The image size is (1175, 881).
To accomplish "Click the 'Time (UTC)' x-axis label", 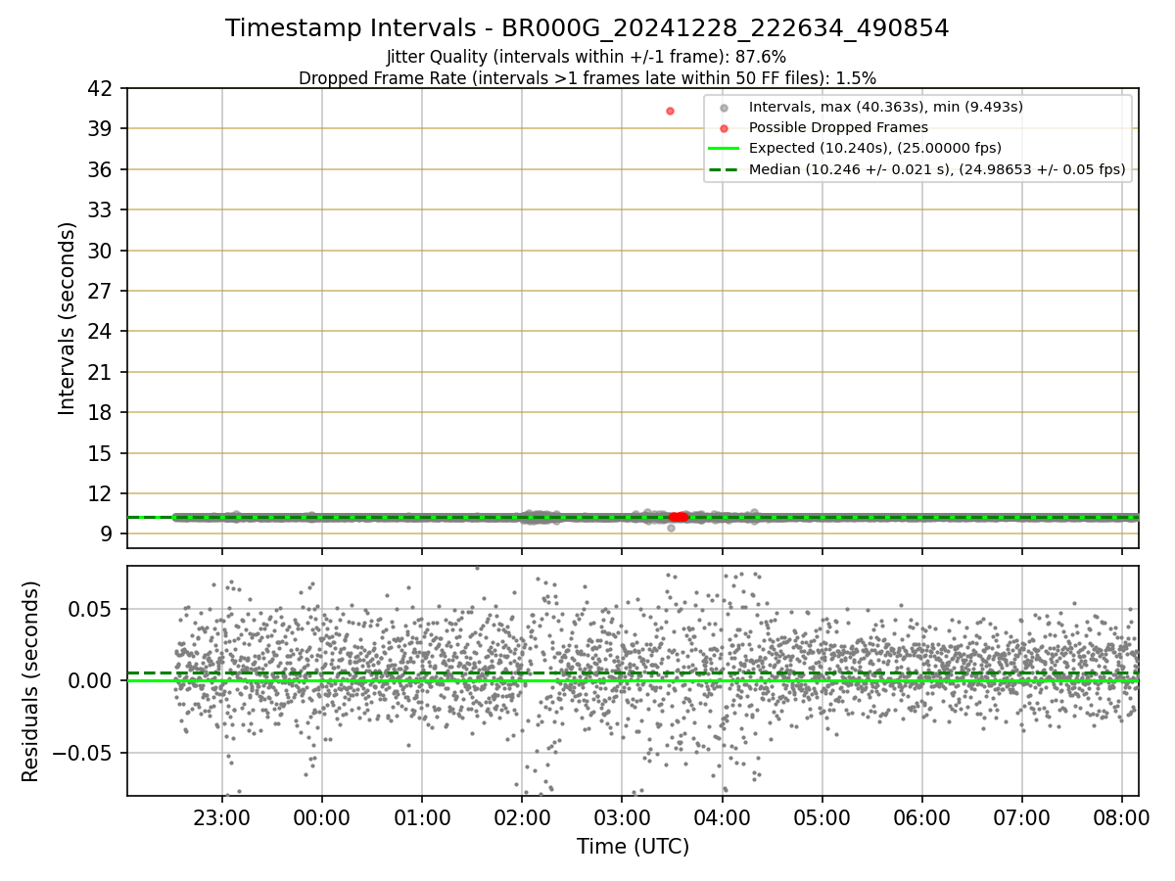I will point(633,846).
